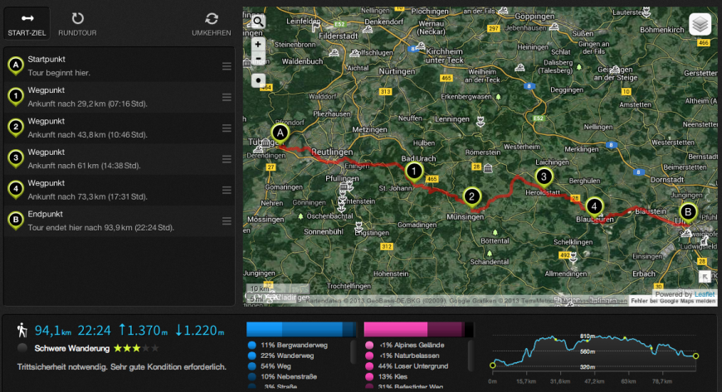Click the locate-me dot button on map

click(258, 80)
